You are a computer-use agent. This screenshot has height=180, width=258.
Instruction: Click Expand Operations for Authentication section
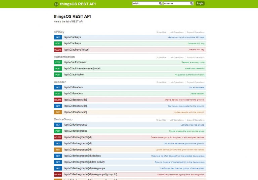tap(196, 57)
